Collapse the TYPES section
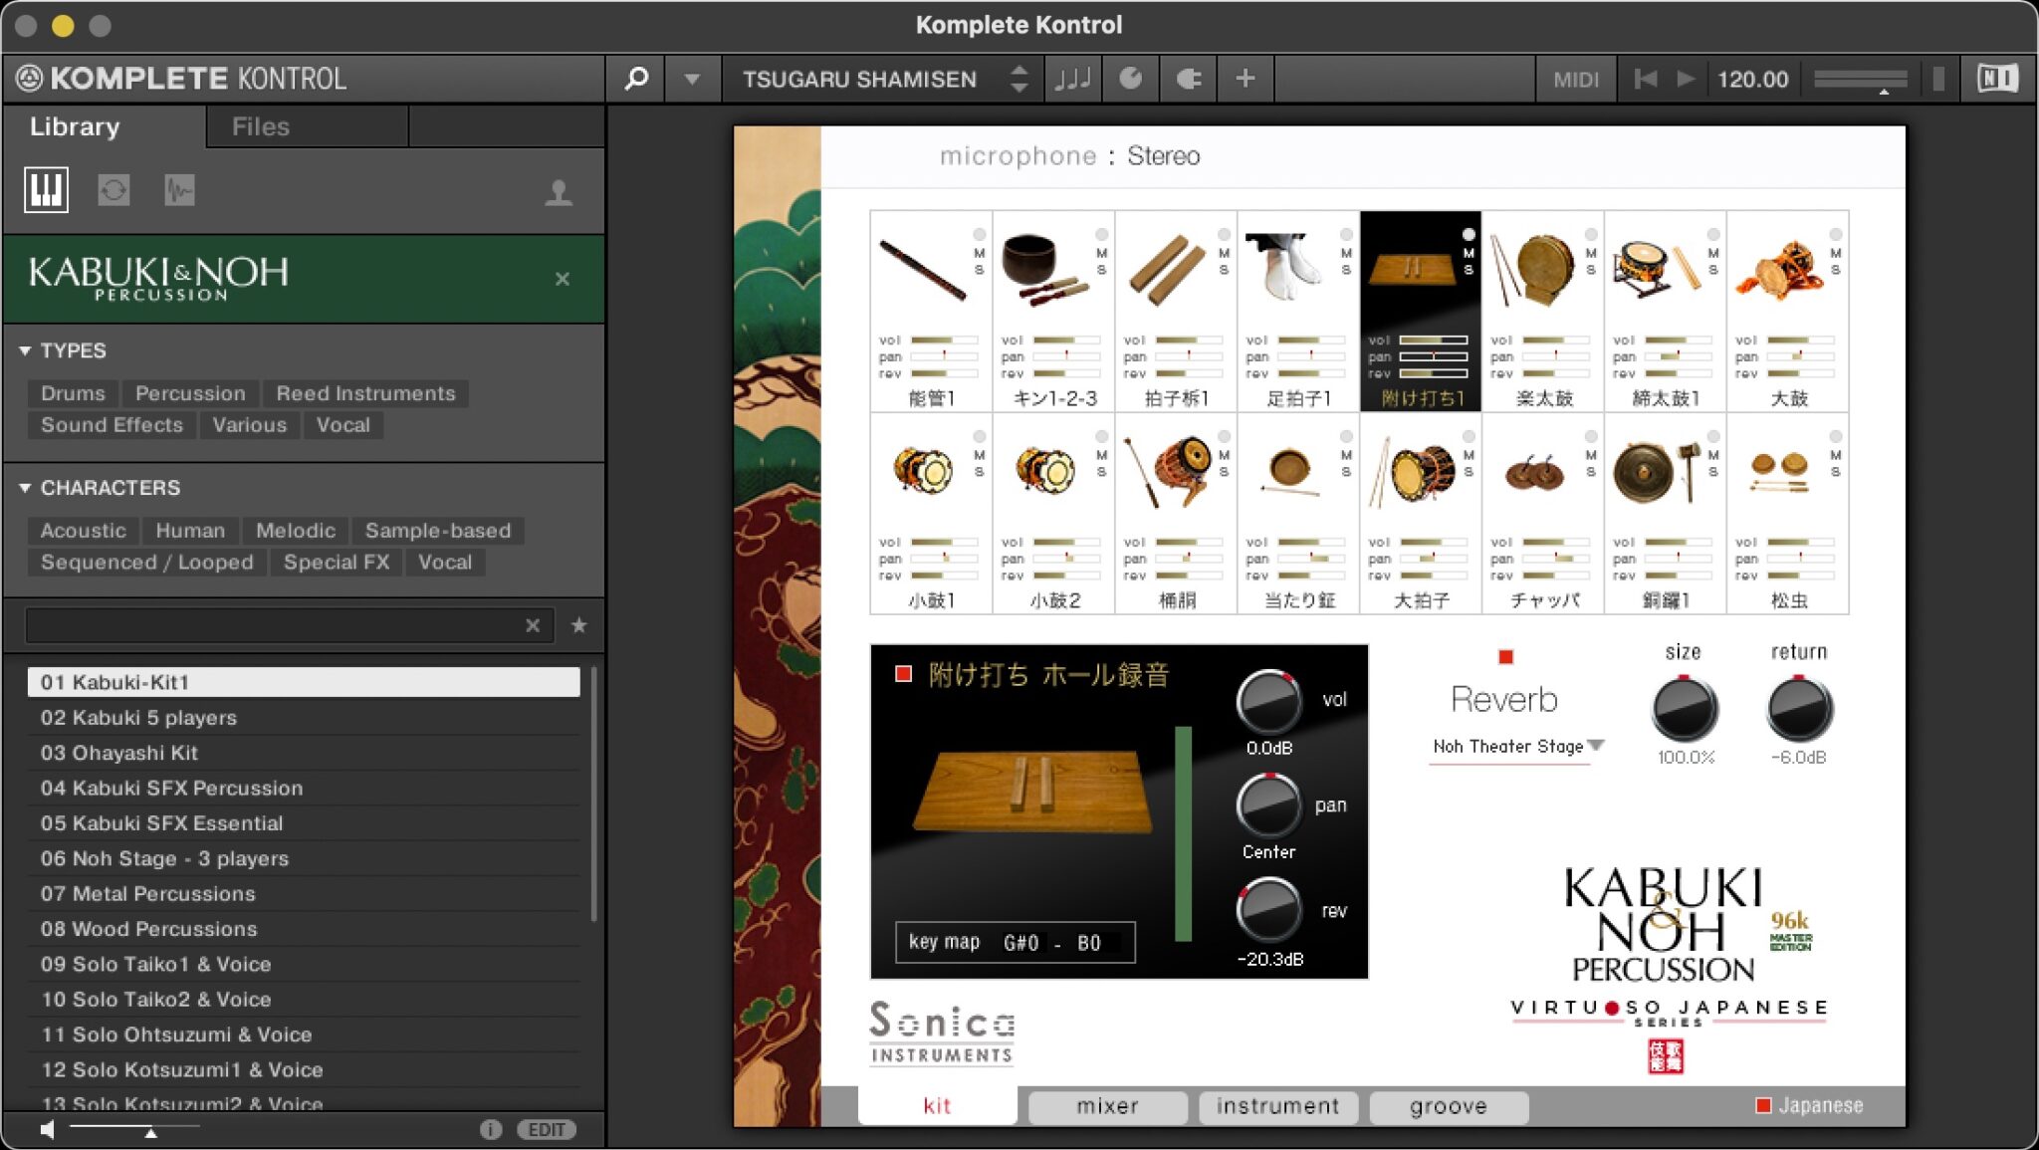Viewport: 2039px width, 1150px height. pyautogui.click(x=25, y=350)
